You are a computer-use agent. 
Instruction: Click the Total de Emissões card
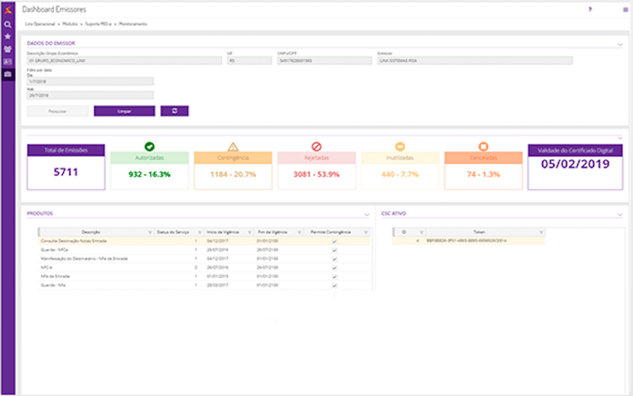point(66,167)
